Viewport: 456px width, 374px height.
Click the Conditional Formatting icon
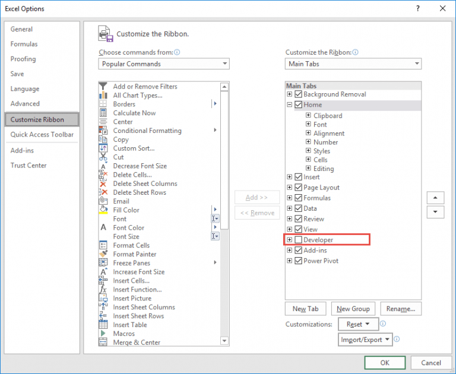[103, 130]
